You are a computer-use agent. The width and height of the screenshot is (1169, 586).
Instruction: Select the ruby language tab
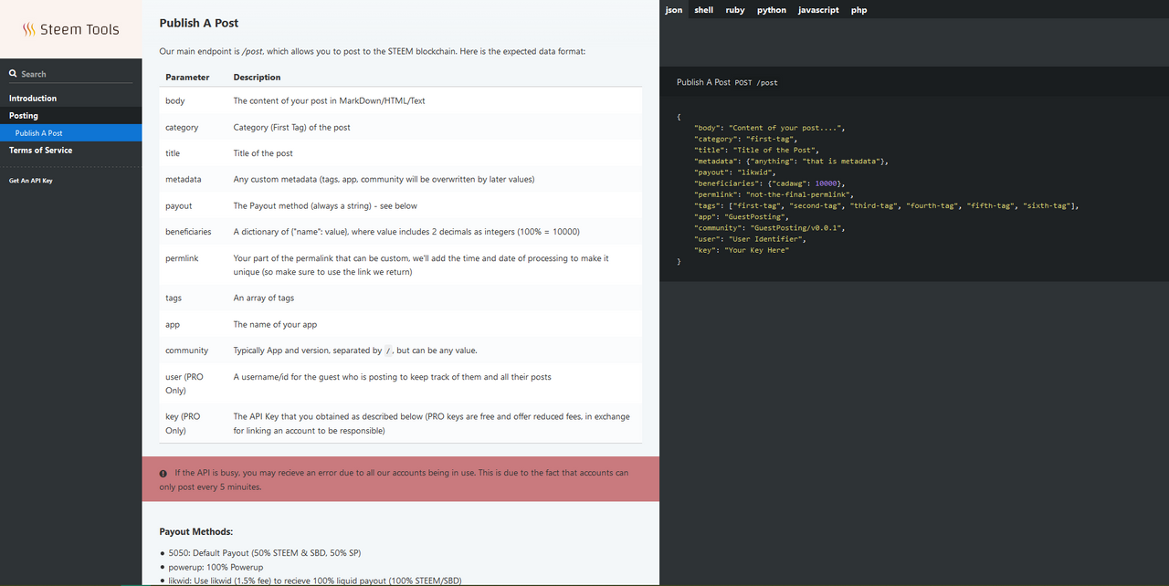point(735,10)
